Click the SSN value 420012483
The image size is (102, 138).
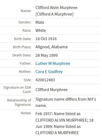(x=45, y=80)
